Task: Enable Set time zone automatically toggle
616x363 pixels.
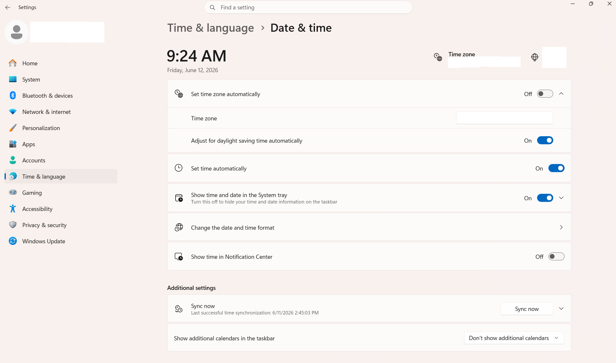Action: 545,94
